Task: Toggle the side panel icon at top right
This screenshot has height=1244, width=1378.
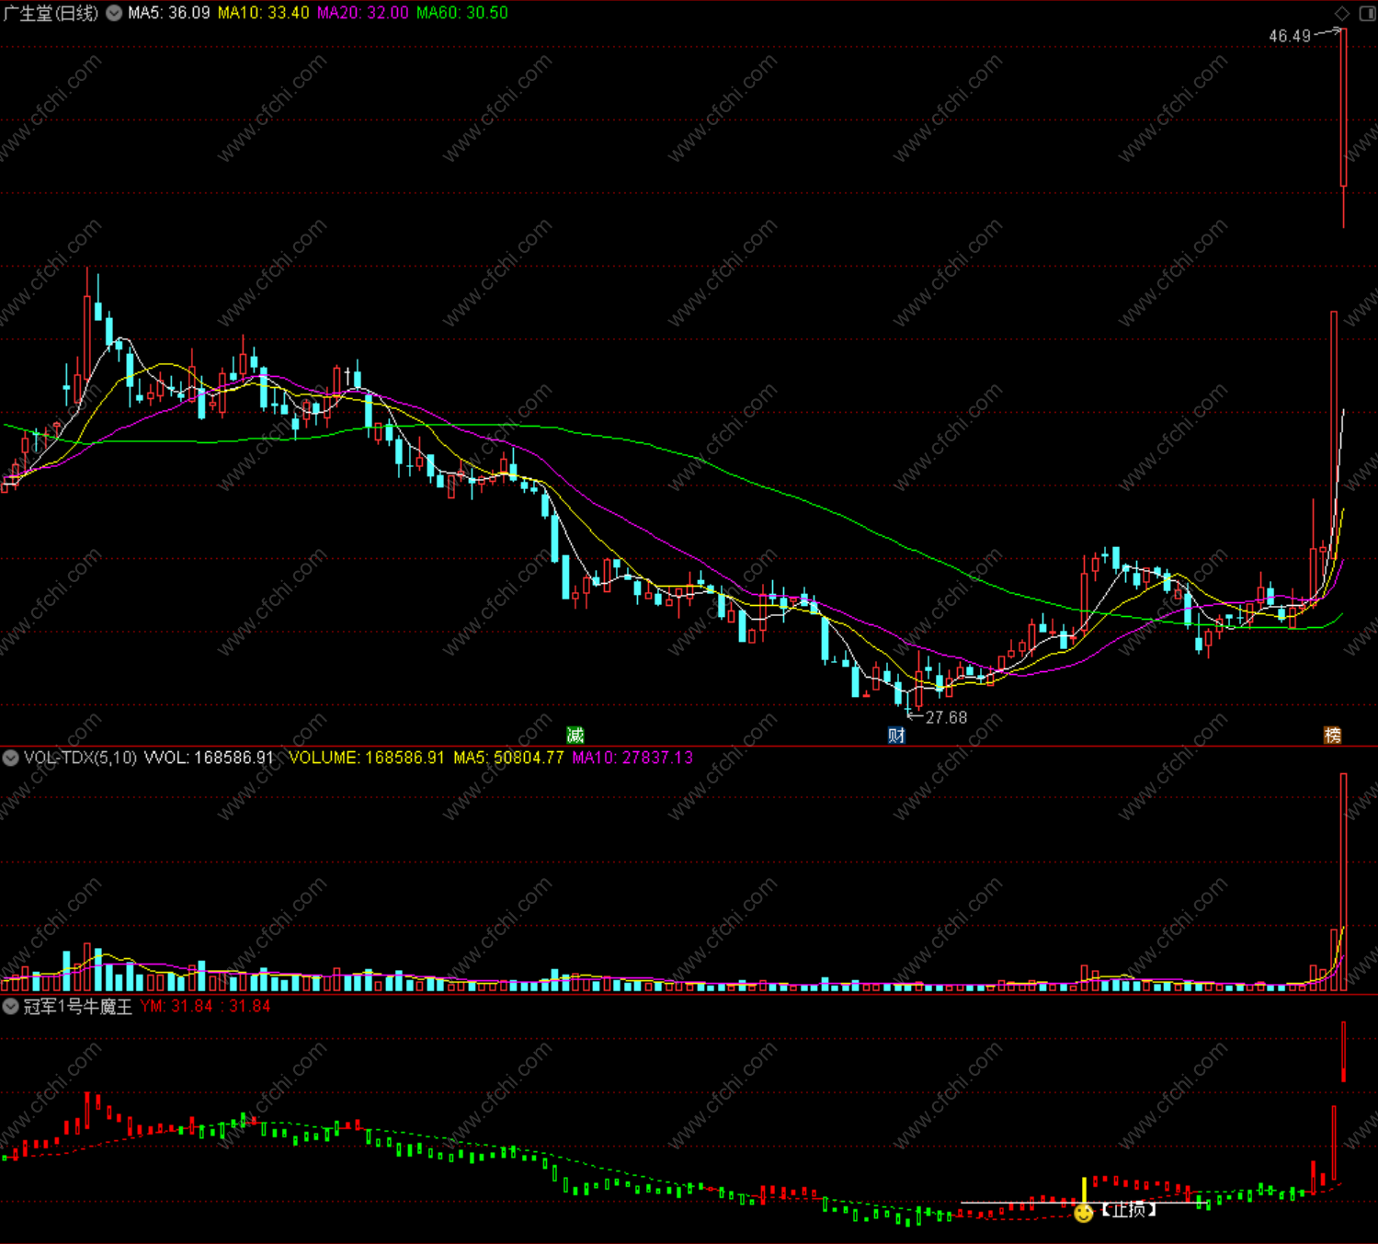Action: tap(1367, 13)
